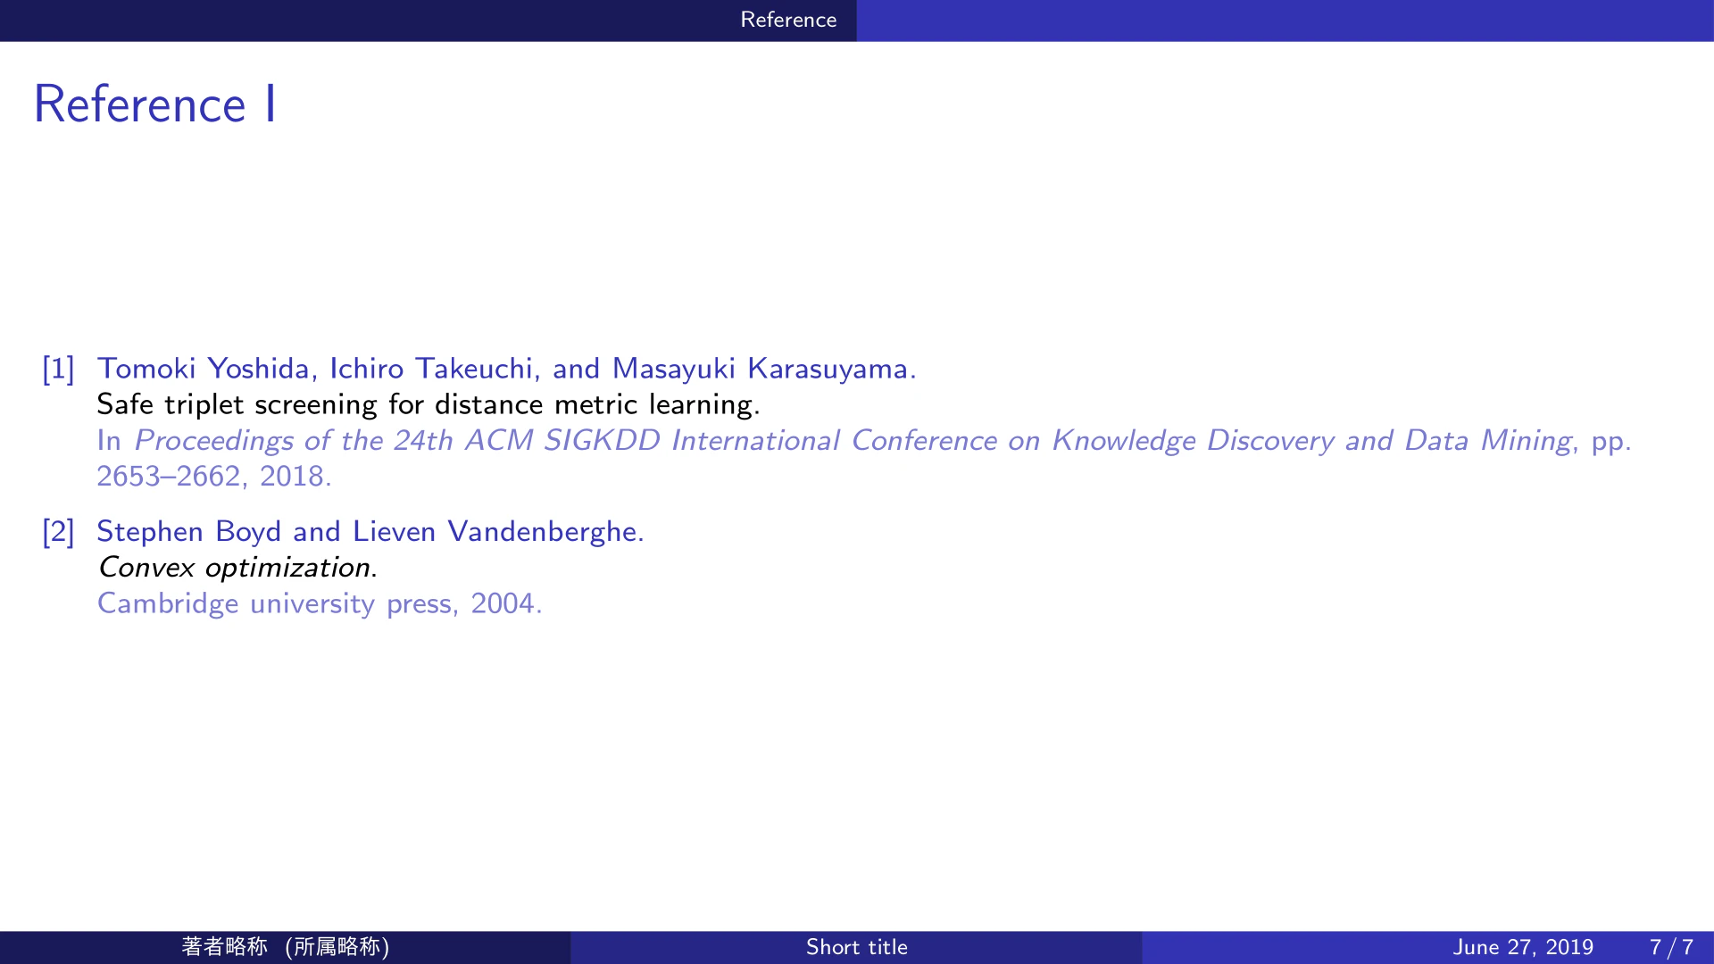Click the author name in footer
The image size is (1714, 964).
point(225,947)
